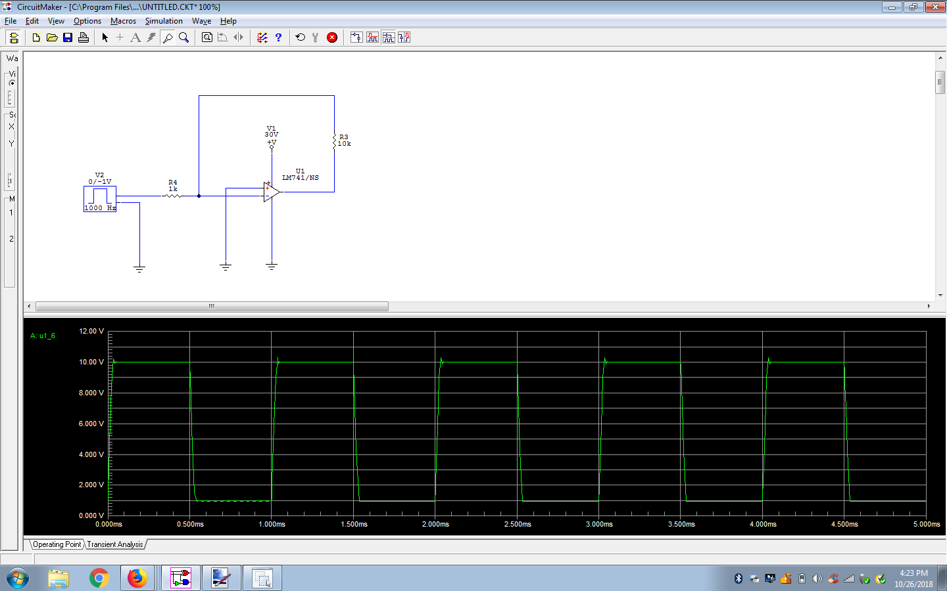Select the V2 signal generator component
The image size is (947, 591).
(100, 199)
